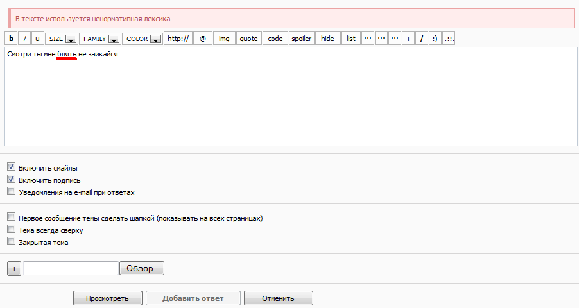Click the file attachment path field

pos(71,268)
